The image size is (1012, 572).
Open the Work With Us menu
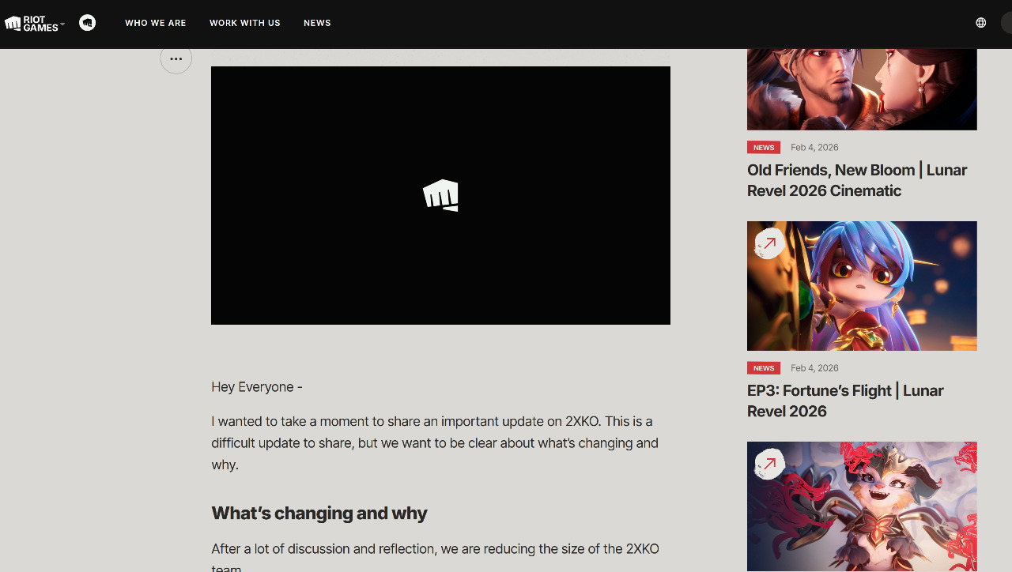pos(245,23)
